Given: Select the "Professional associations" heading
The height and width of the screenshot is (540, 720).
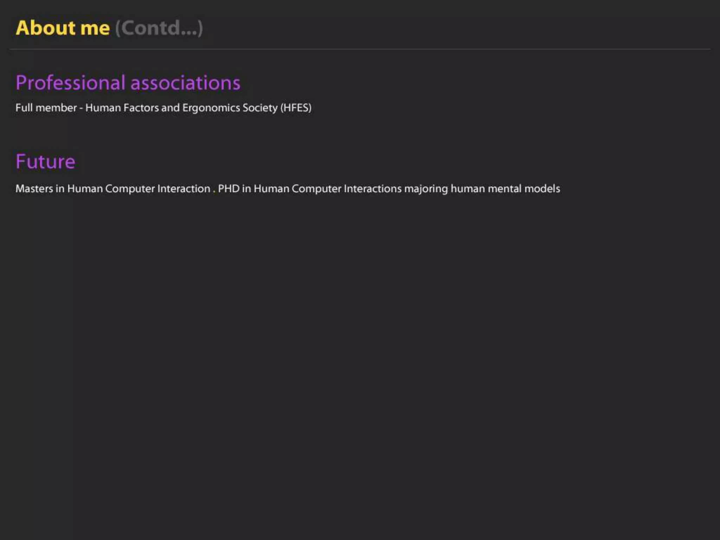Looking at the screenshot, I should (x=128, y=83).
